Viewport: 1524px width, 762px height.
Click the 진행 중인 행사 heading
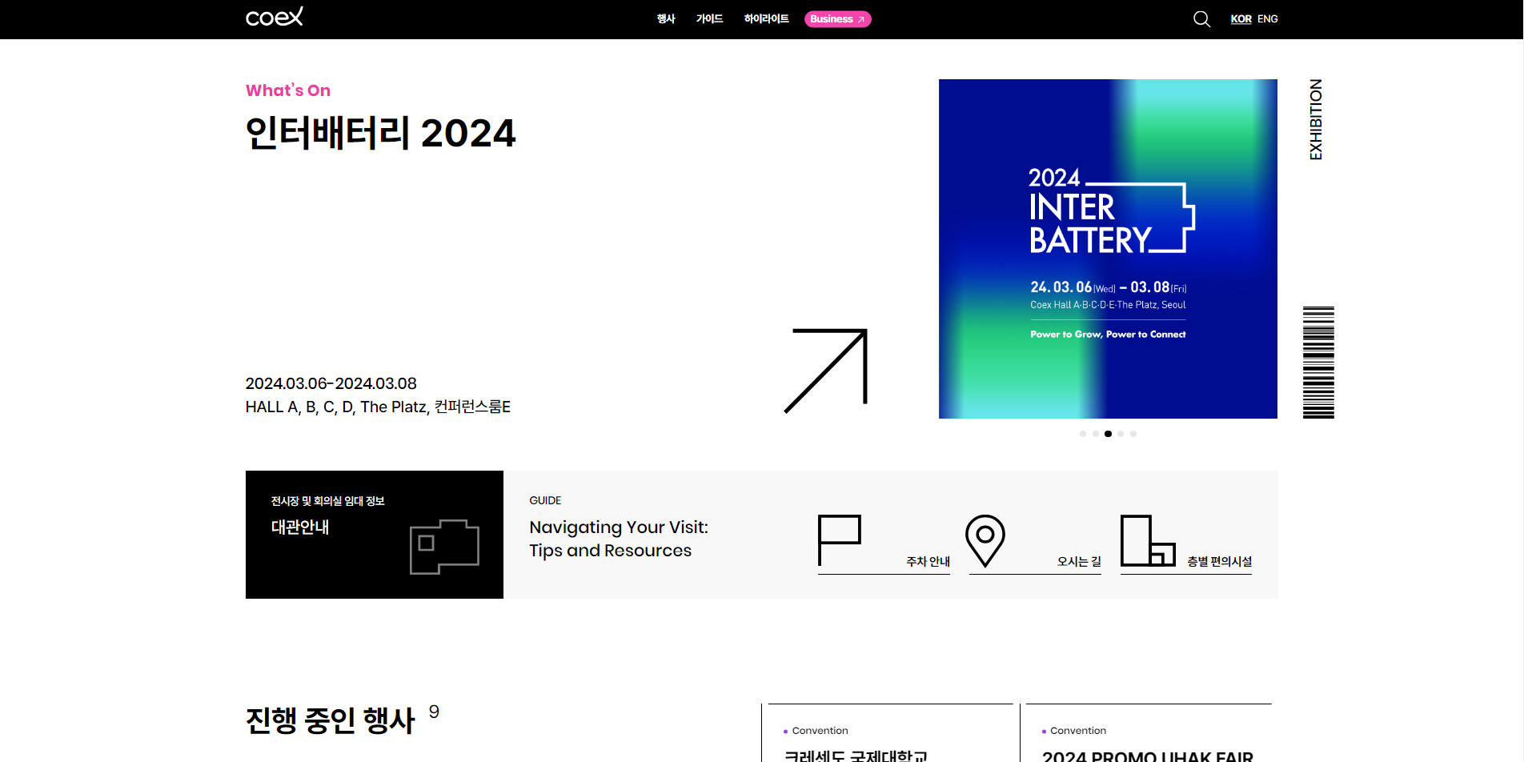point(331,721)
